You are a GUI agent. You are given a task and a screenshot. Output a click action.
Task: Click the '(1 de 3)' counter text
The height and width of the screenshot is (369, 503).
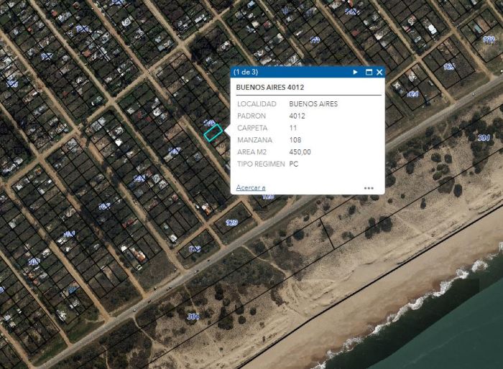click(246, 72)
